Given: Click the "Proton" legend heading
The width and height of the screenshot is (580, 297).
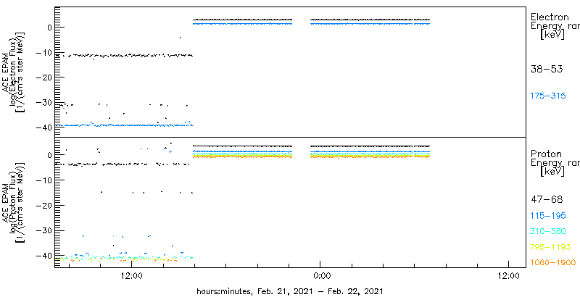Looking at the screenshot, I should pyautogui.click(x=547, y=154).
